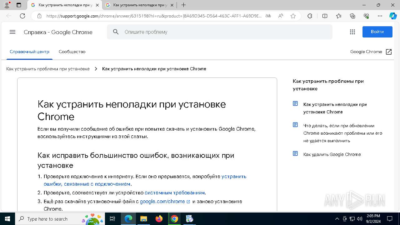400x225 pixels.
Task: Open the notification center
Action: pos(390,219)
